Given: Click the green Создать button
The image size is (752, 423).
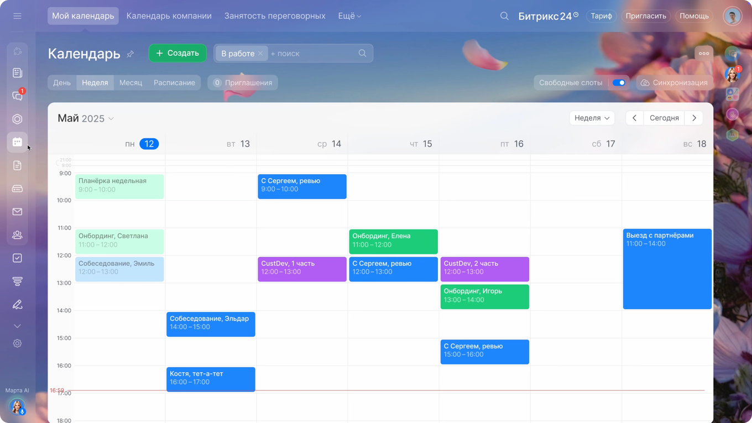Looking at the screenshot, I should coord(177,53).
